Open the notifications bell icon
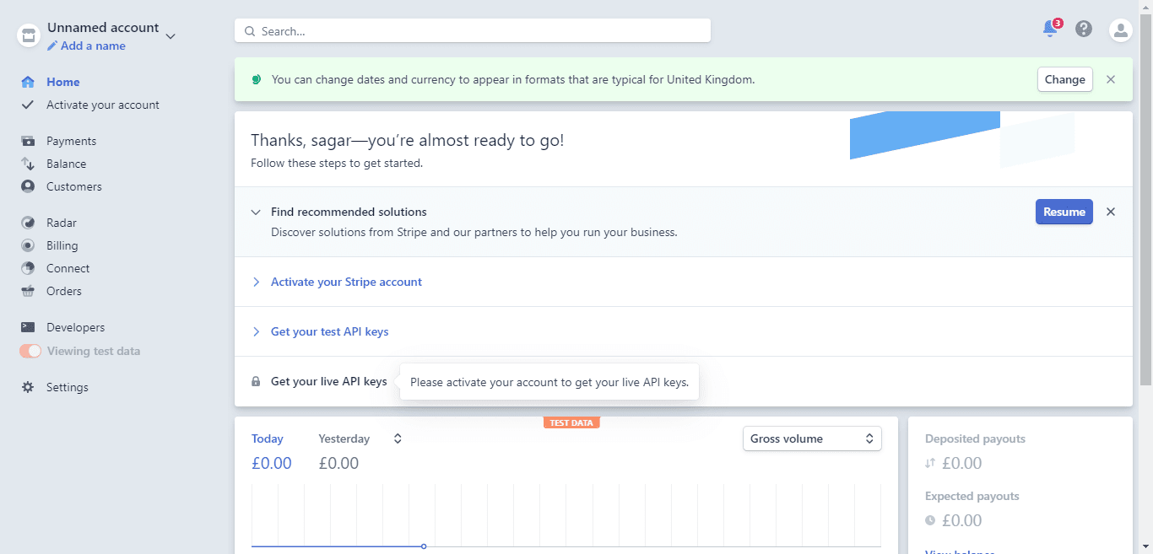This screenshot has height=554, width=1153. click(x=1049, y=29)
